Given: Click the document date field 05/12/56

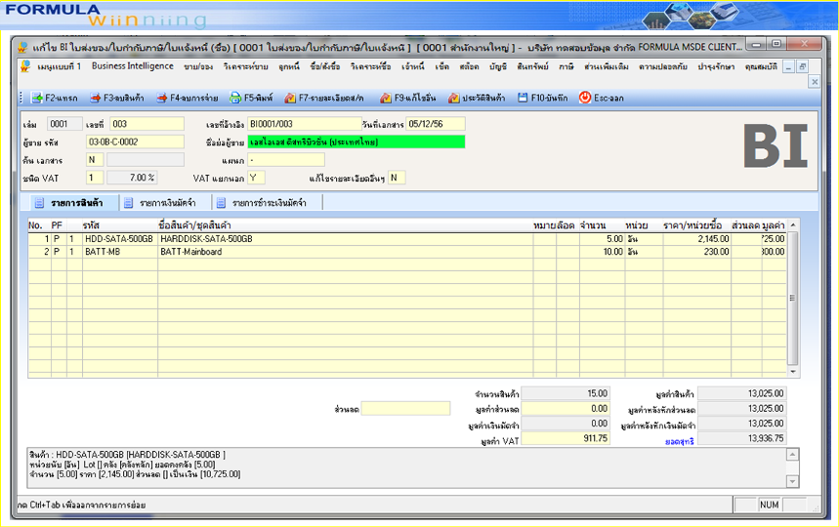Looking at the screenshot, I should point(436,124).
